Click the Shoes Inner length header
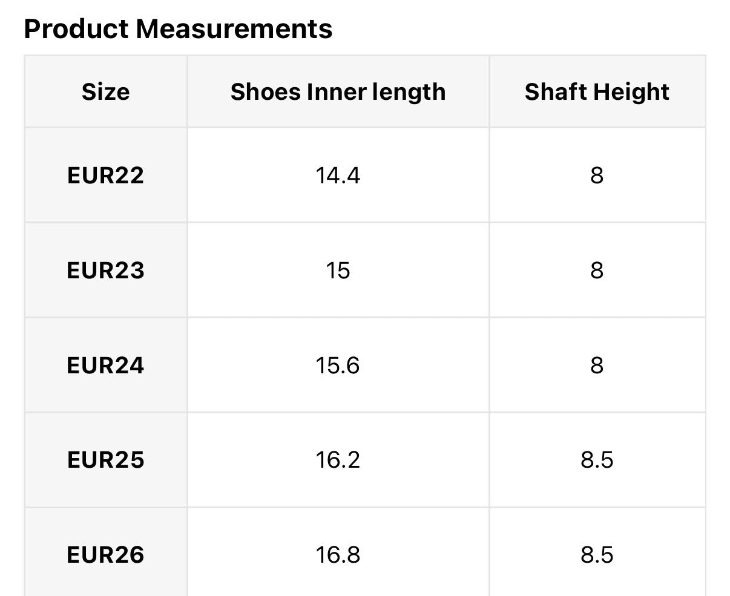 (338, 92)
